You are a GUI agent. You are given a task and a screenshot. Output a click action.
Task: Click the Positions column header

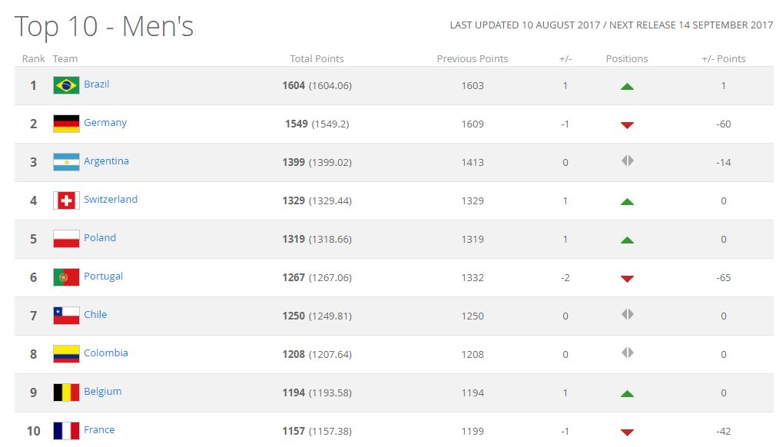(x=627, y=59)
